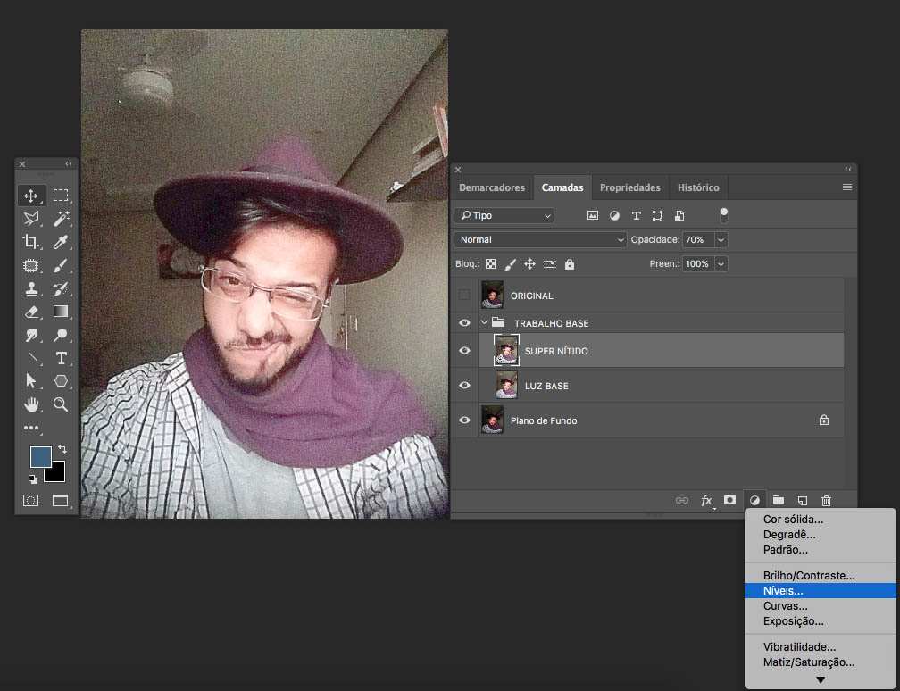Select the Eyedropper tool
The image size is (900, 691).
click(61, 242)
